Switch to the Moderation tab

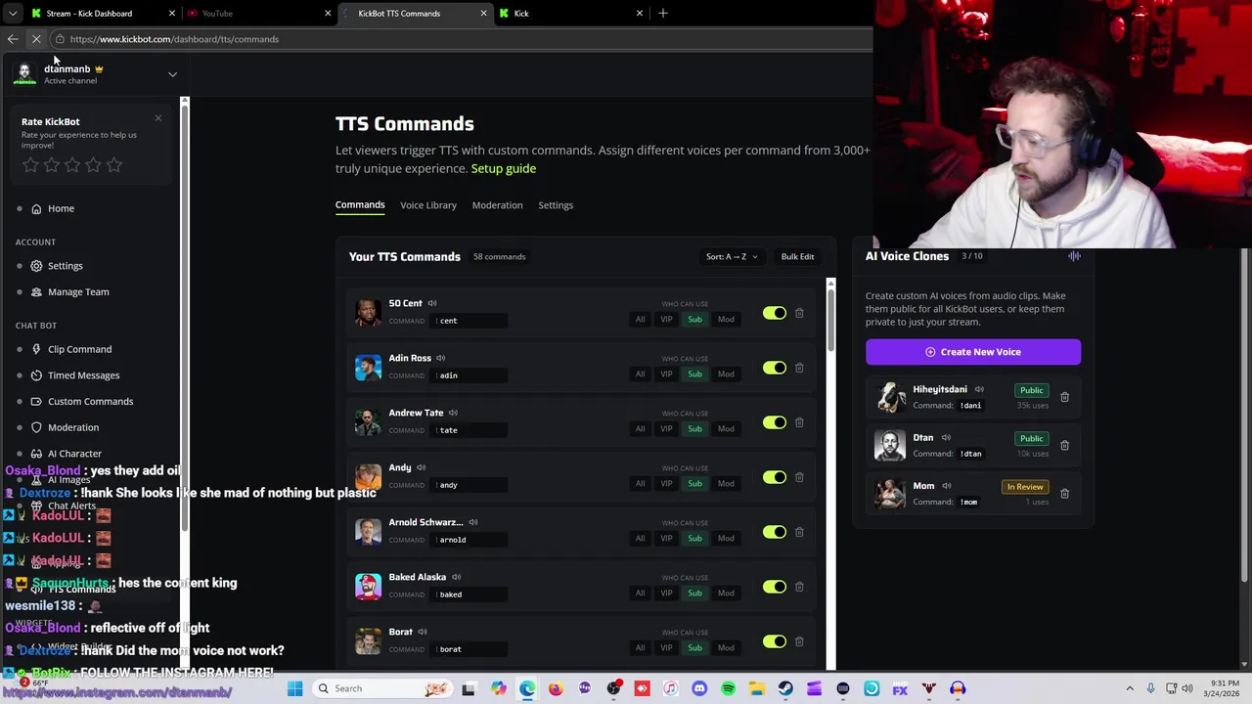coord(497,205)
